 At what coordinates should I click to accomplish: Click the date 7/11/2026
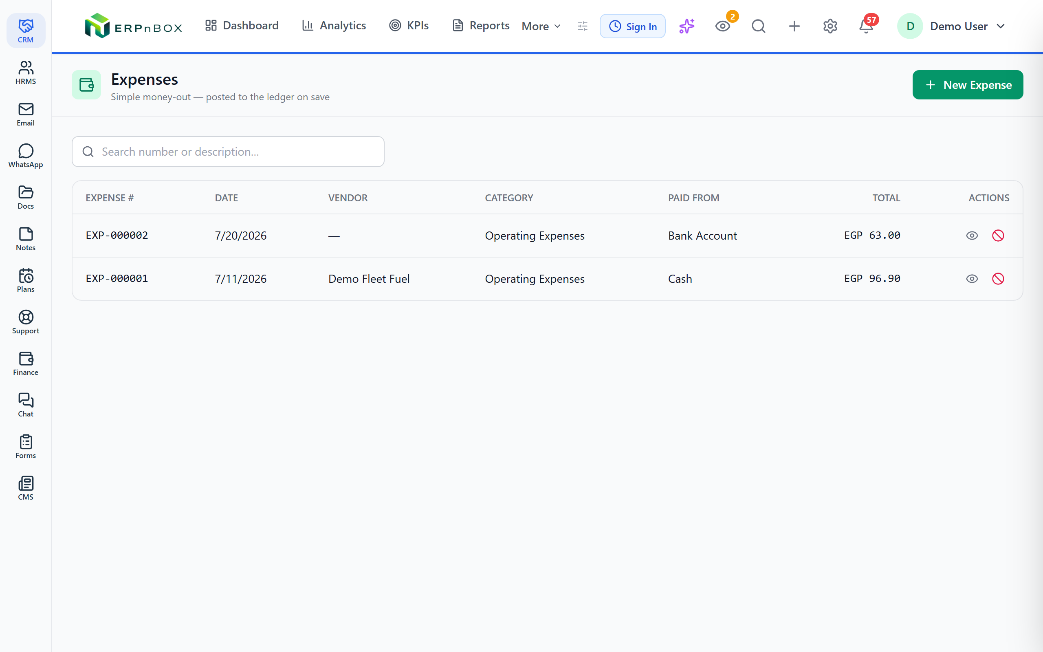[240, 279]
